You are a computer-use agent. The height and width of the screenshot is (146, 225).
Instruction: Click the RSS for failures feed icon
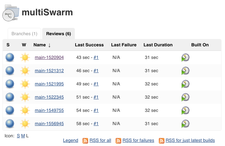(118, 141)
